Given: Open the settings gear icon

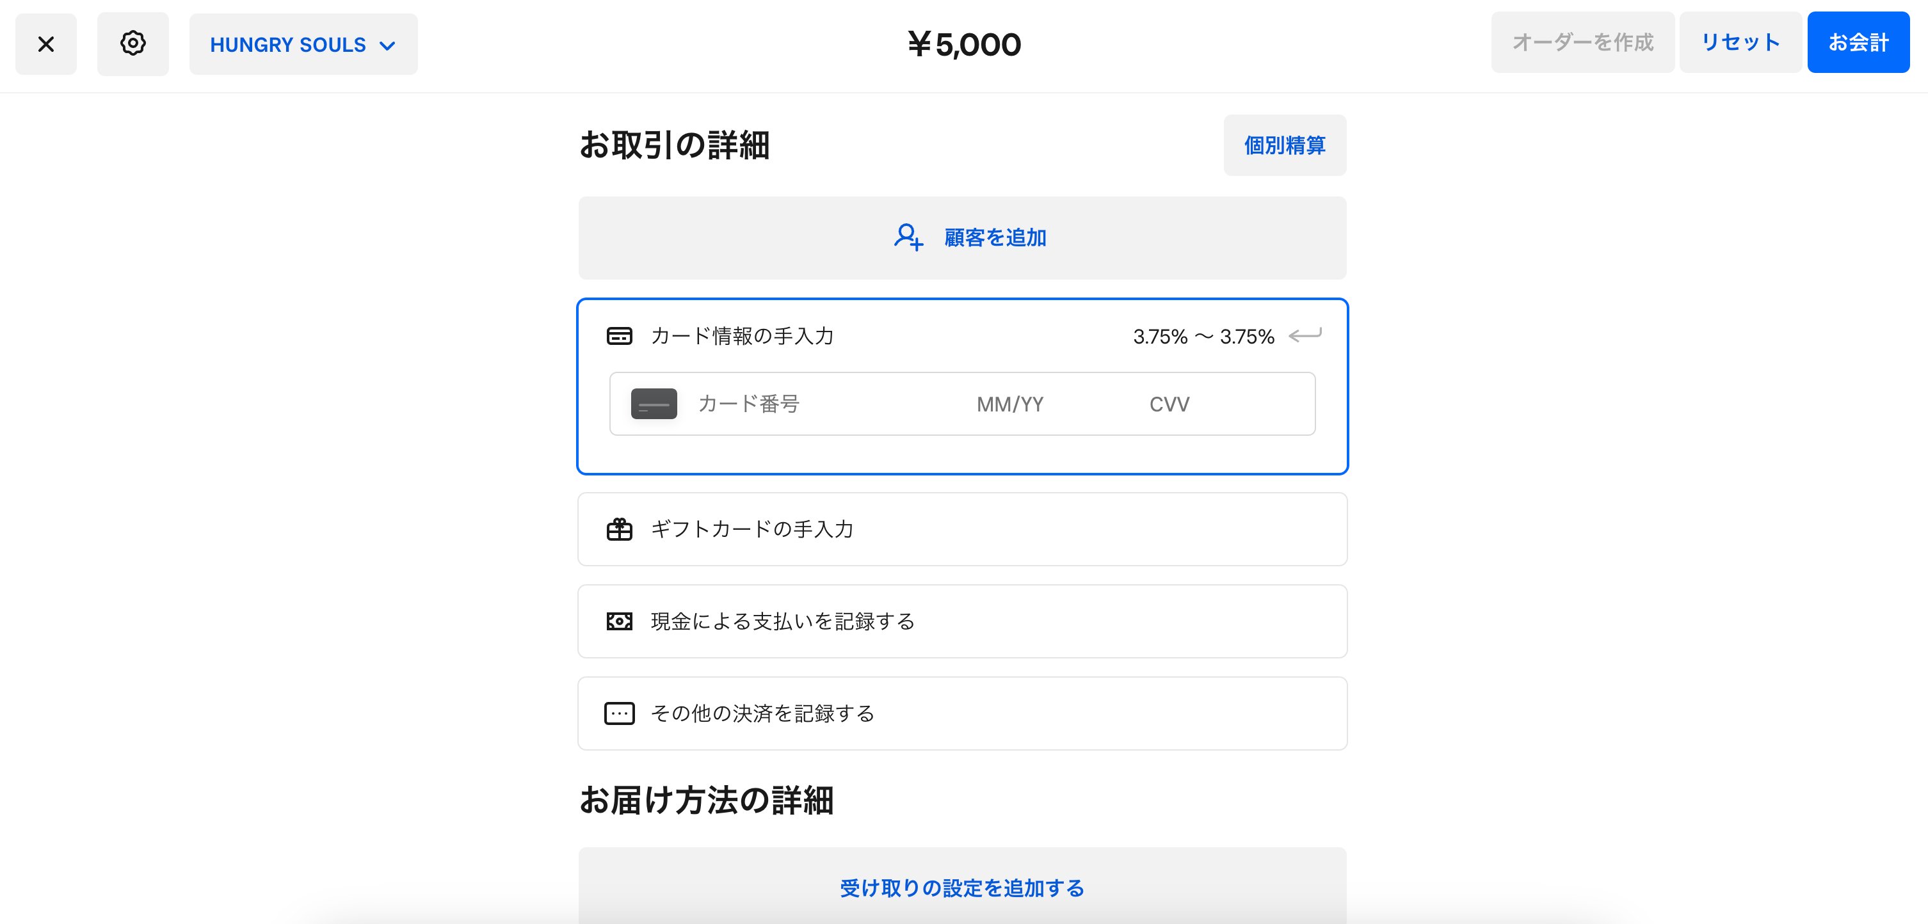Looking at the screenshot, I should click(133, 44).
